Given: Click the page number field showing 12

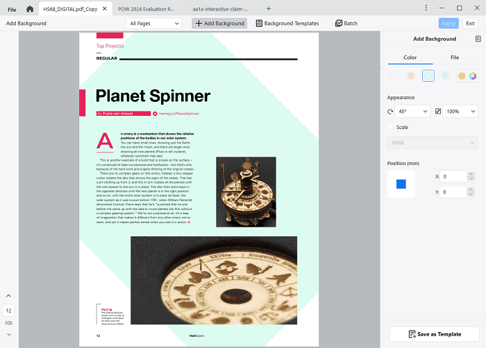Looking at the screenshot, I should [x=8, y=311].
